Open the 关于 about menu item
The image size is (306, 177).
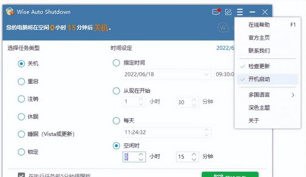click(x=267, y=121)
